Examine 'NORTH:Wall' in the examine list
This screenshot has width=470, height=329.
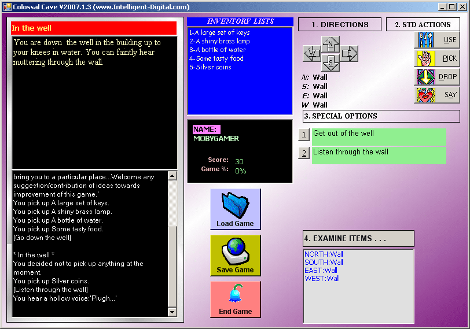click(x=324, y=254)
